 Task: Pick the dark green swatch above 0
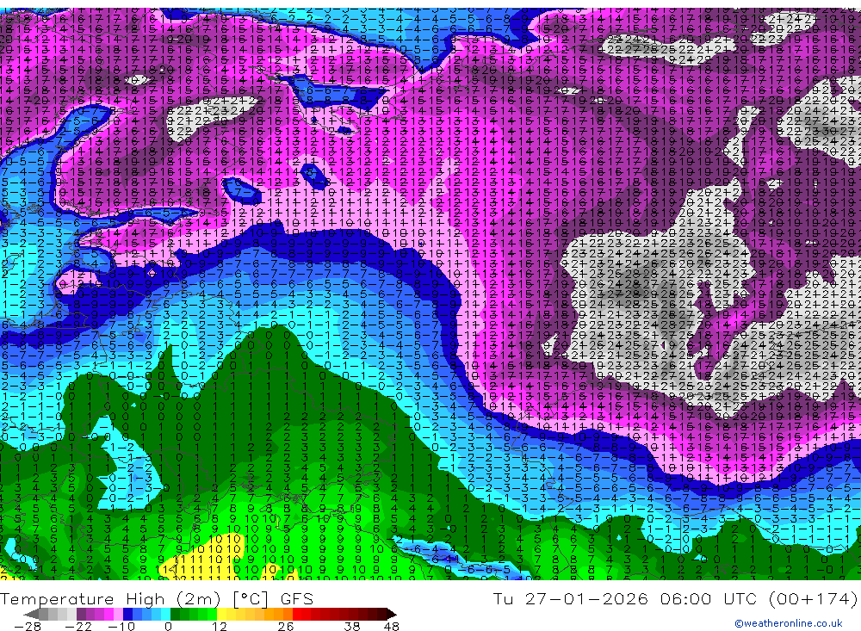click(175, 615)
